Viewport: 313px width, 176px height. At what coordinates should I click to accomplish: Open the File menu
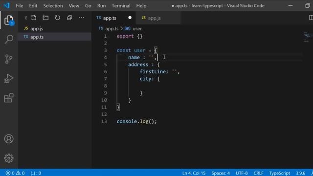pos(20,6)
